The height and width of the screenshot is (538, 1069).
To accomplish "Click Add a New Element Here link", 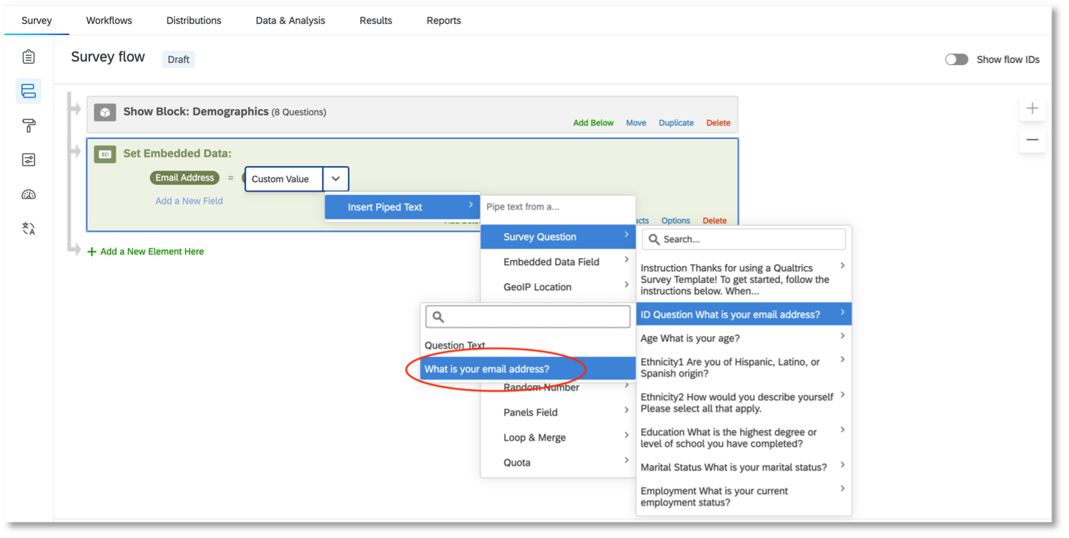I will pos(146,250).
